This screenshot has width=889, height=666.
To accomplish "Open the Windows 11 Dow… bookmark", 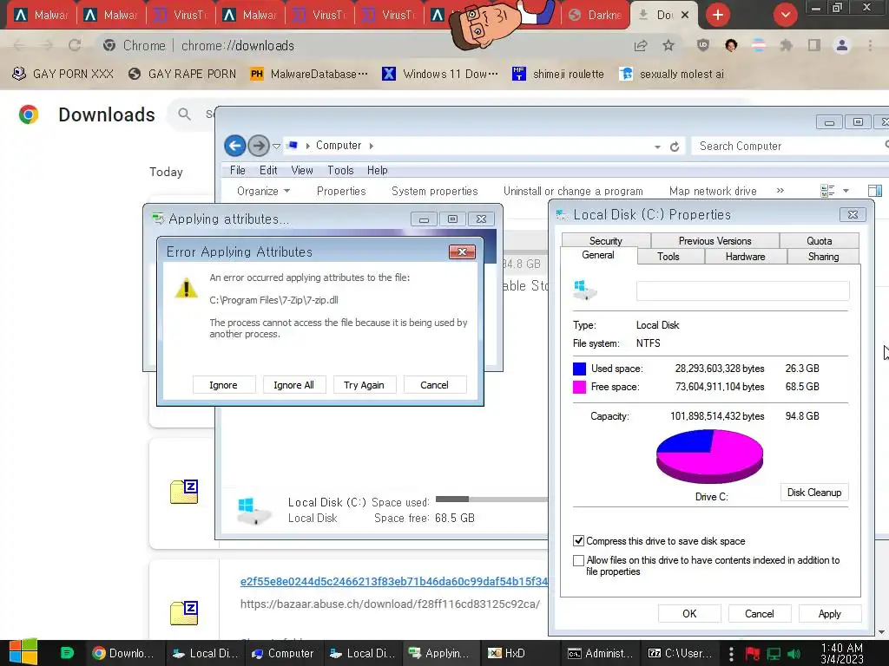I will [440, 74].
